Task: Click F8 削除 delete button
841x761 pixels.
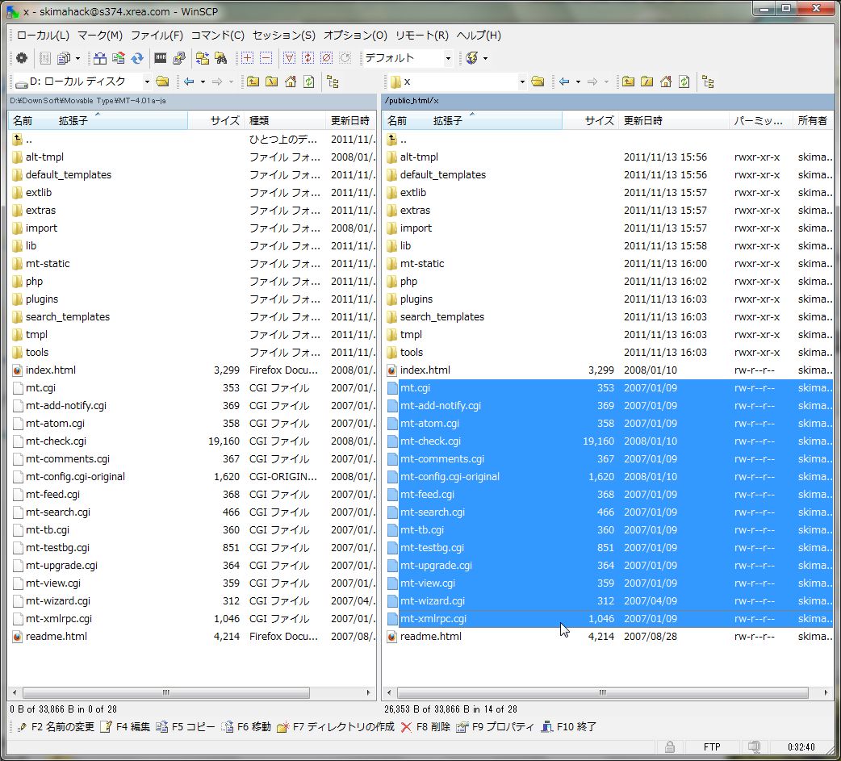Action: (x=426, y=726)
